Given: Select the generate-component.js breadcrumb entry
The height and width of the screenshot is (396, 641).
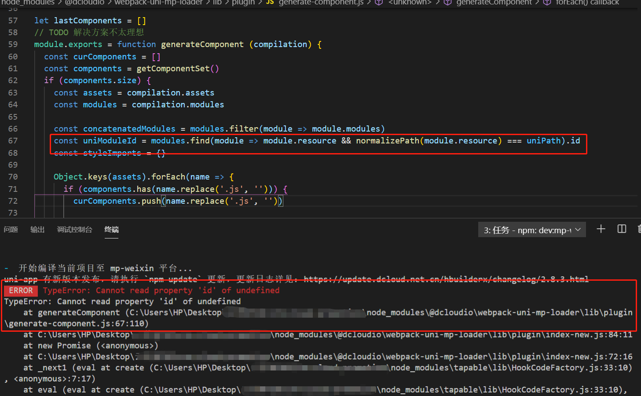Looking at the screenshot, I should [x=321, y=3].
